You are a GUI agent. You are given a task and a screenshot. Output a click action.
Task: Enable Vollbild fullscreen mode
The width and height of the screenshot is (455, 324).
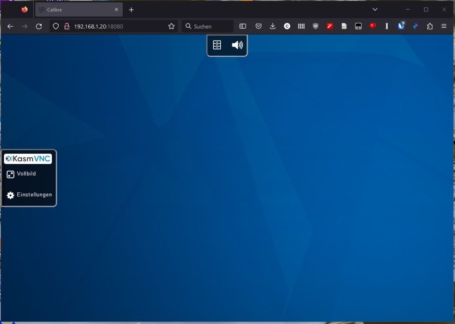pyautogui.click(x=21, y=174)
